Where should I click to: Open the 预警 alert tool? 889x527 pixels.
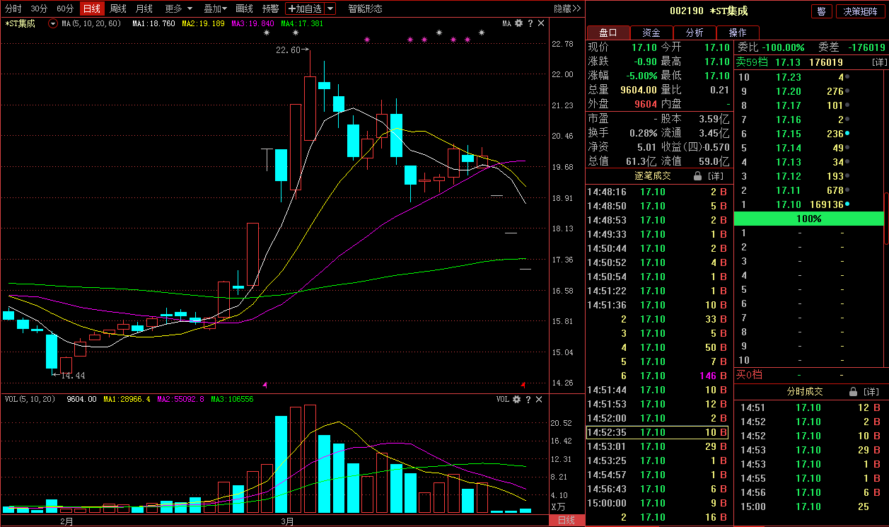270,8
